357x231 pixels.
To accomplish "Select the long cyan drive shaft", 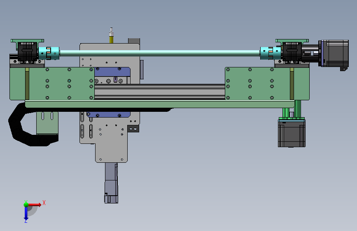I will [x=160, y=53].
